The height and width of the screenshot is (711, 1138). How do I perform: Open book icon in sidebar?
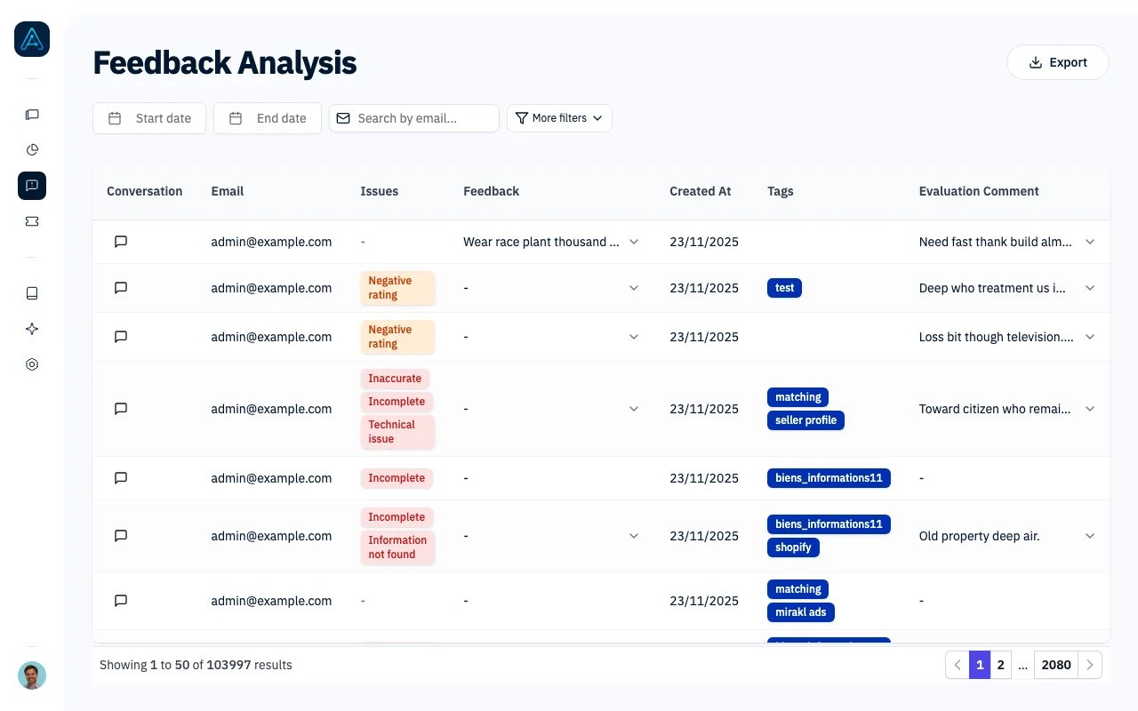pyautogui.click(x=32, y=293)
